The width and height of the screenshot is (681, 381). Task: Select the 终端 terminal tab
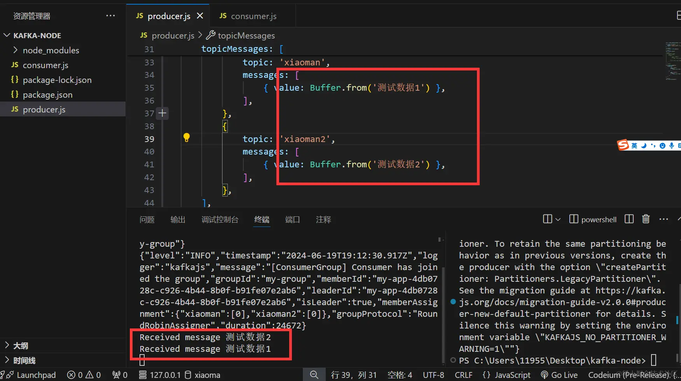[x=262, y=219]
